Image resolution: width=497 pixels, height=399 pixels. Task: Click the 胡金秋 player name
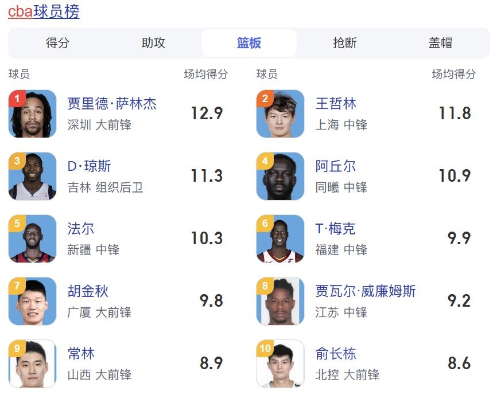88,291
